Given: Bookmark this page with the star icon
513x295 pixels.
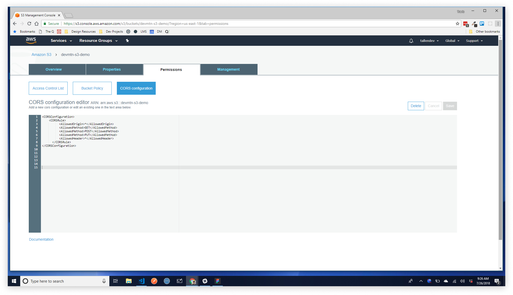Looking at the screenshot, I should pyautogui.click(x=458, y=24).
